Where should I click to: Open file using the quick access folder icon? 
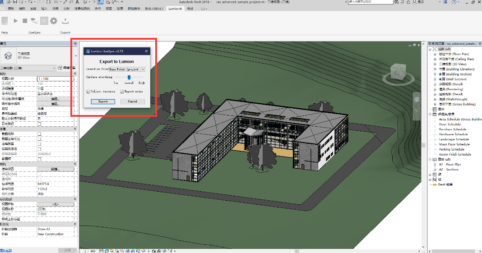coord(9,2)
